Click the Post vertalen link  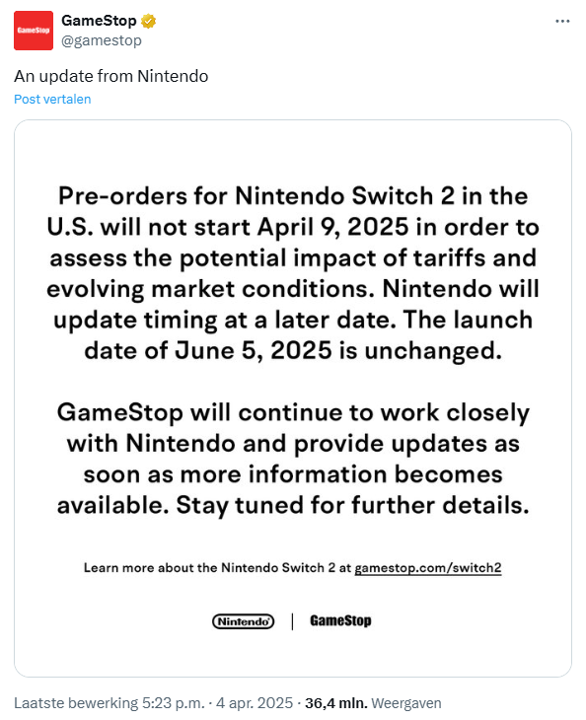[x=52, y=99]
